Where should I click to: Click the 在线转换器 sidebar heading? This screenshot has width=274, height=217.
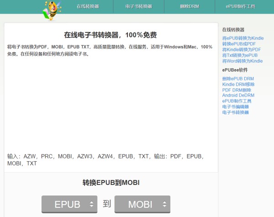click(233, 30)
